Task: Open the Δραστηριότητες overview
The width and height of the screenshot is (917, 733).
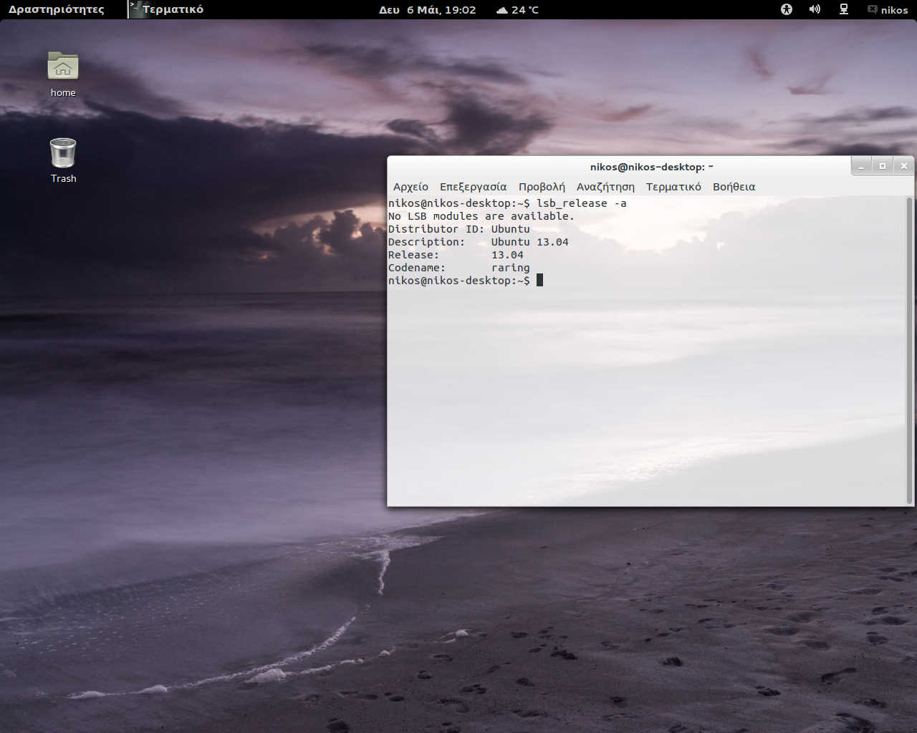Action: (56, 10)
